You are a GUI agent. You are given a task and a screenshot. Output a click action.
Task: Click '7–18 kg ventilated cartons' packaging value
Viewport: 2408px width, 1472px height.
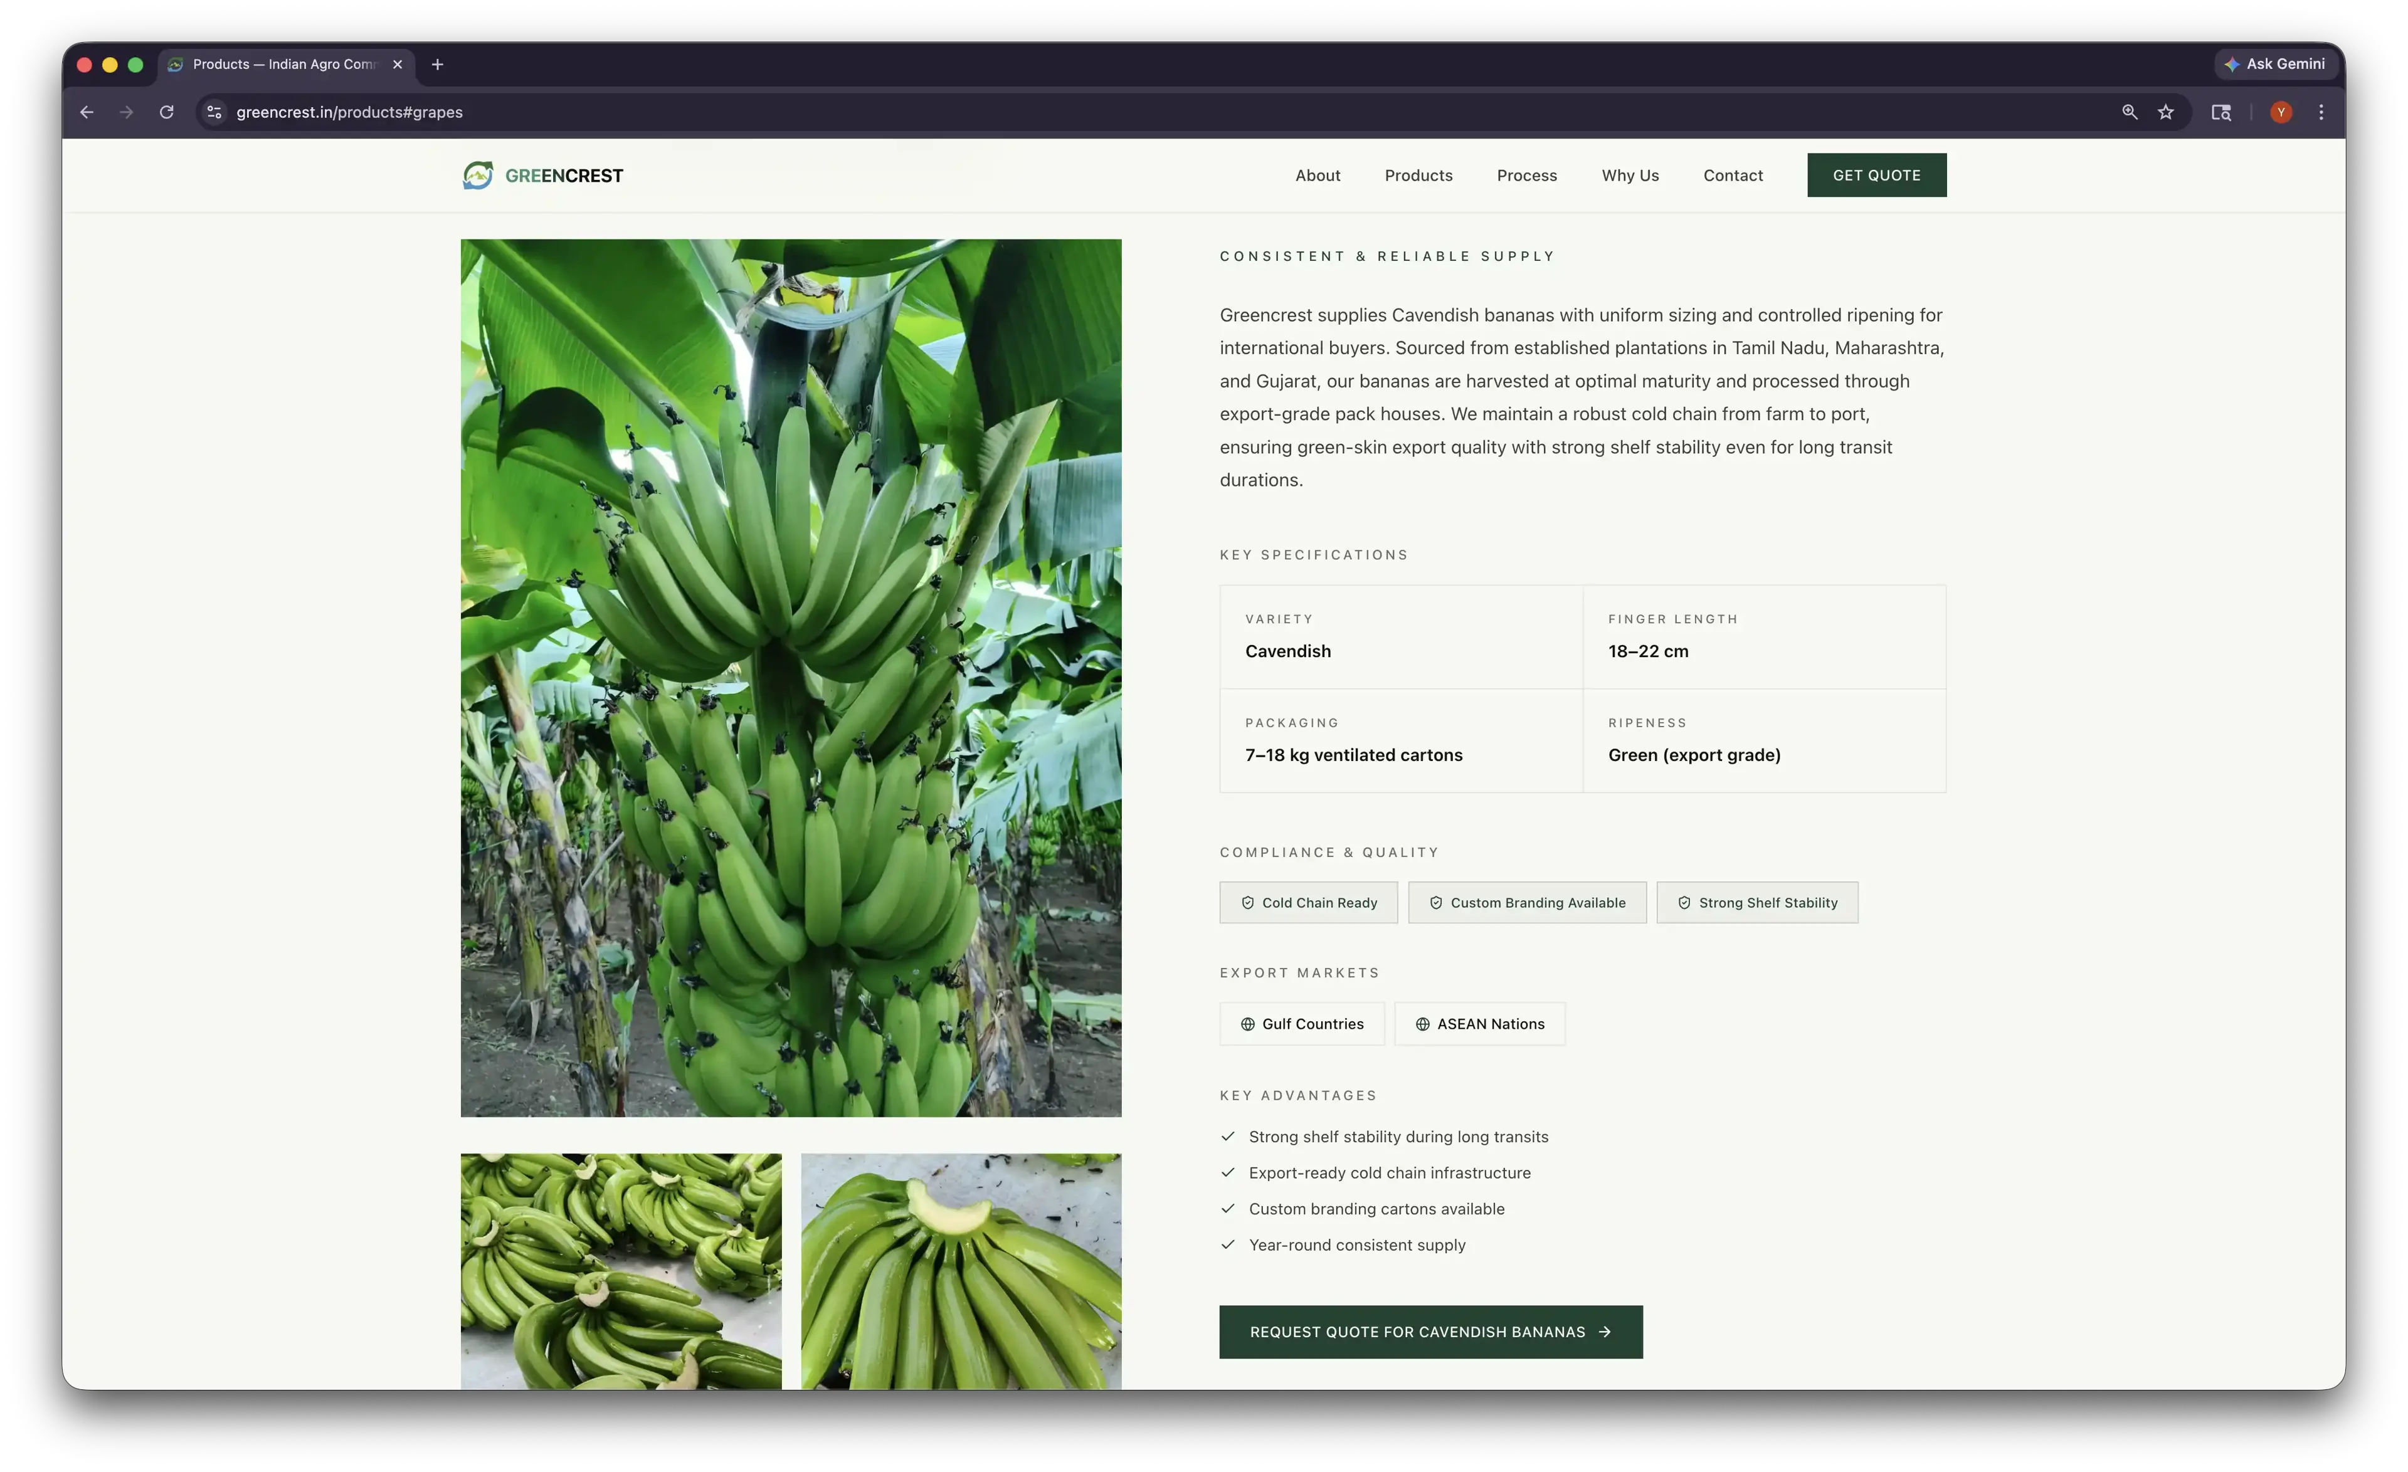1353,755
